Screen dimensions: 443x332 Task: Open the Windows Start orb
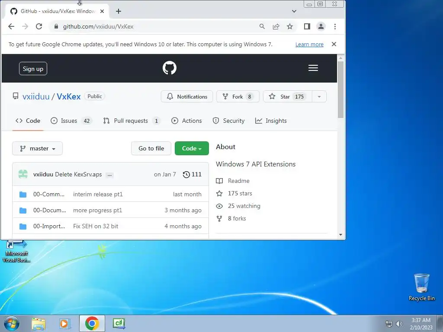click(12, 323)
